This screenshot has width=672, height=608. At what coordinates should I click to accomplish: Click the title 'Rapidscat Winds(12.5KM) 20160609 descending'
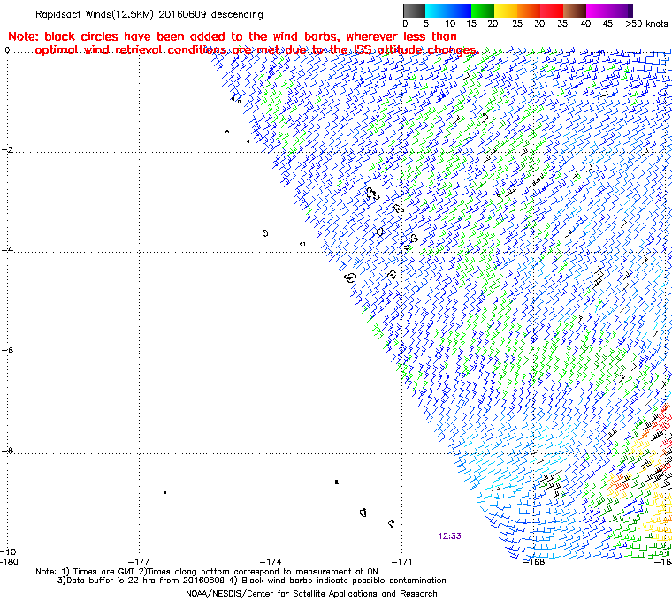coord(149,14)
